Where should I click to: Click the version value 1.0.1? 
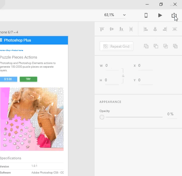[34, 166]
